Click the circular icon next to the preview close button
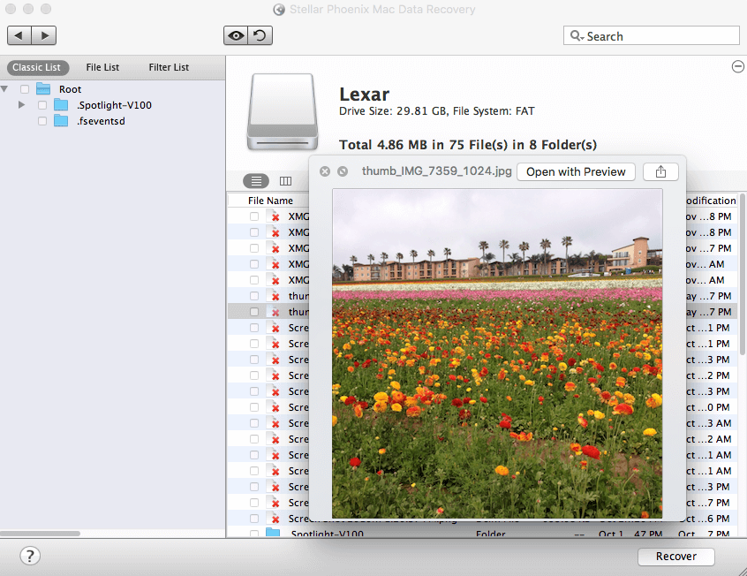 coord(343,171)
